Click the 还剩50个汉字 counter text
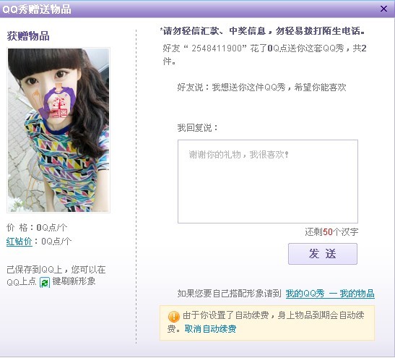 click(331, 231)
